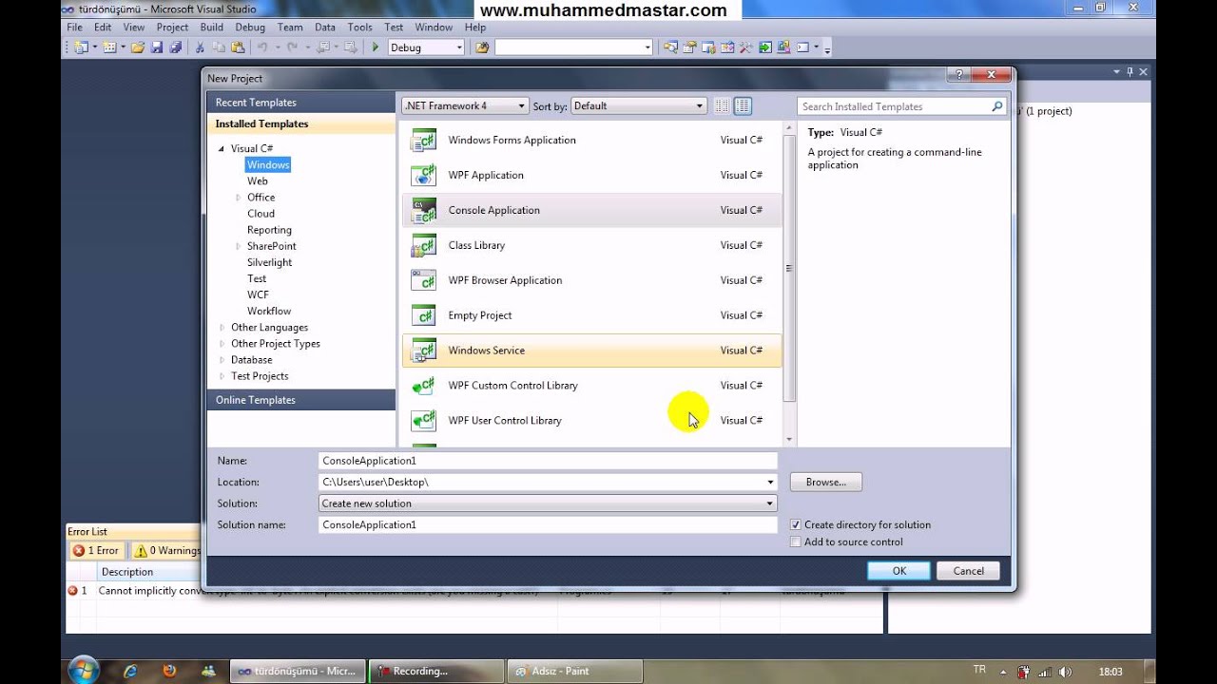Select the WPF Application template icon
This screenshot has width=1217, height=684.
[423, 176]
